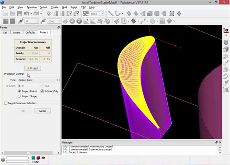Switch to the Defaults tab
The image size is (230, 165).
pos(30,33)
